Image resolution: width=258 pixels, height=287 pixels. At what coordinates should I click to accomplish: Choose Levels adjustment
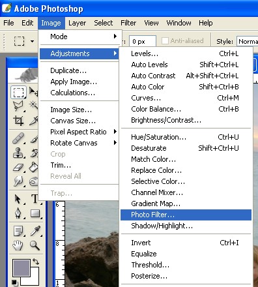[186, 53]
